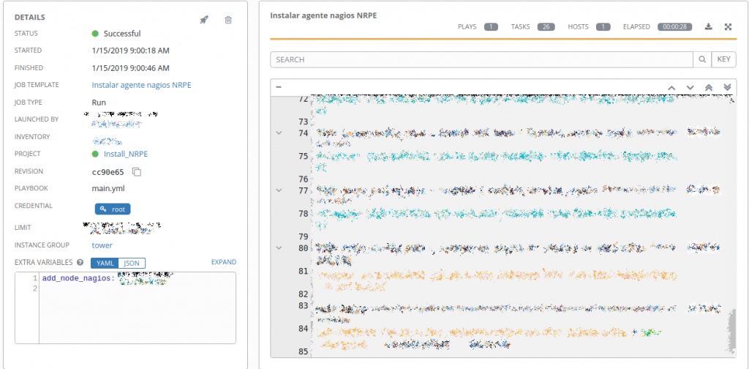This screenshot has height=369, width=749.
Task: Collapse the task at line 74
Action: tap(278, 133)
